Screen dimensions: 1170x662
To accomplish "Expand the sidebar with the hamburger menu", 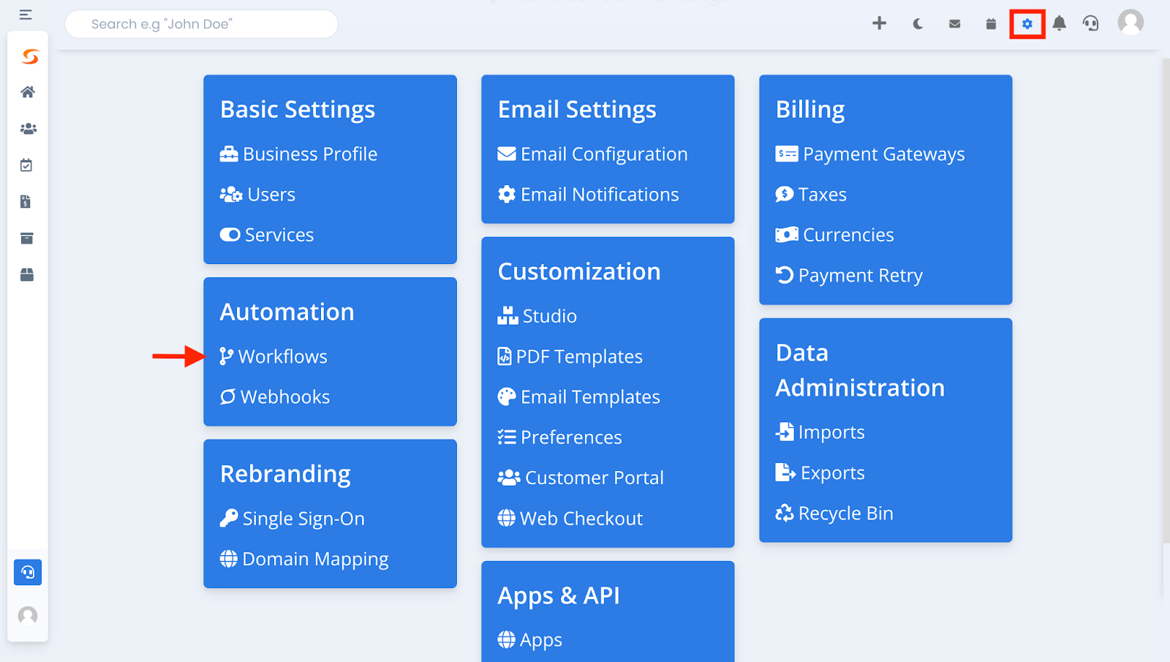I will 26,14.
